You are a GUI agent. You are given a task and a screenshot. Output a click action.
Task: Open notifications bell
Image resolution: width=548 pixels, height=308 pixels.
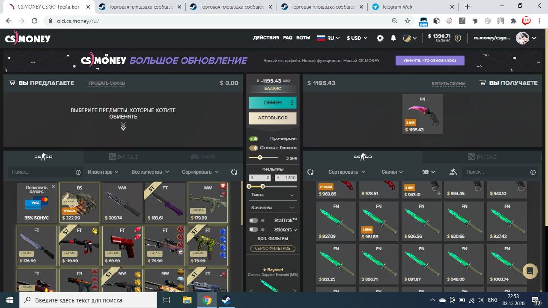click(393, 38)
